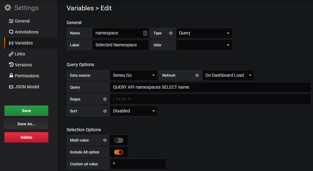Screen dimensions: 313x171
Task: Click the Variables > Edit heading
Action: [89, 8]
